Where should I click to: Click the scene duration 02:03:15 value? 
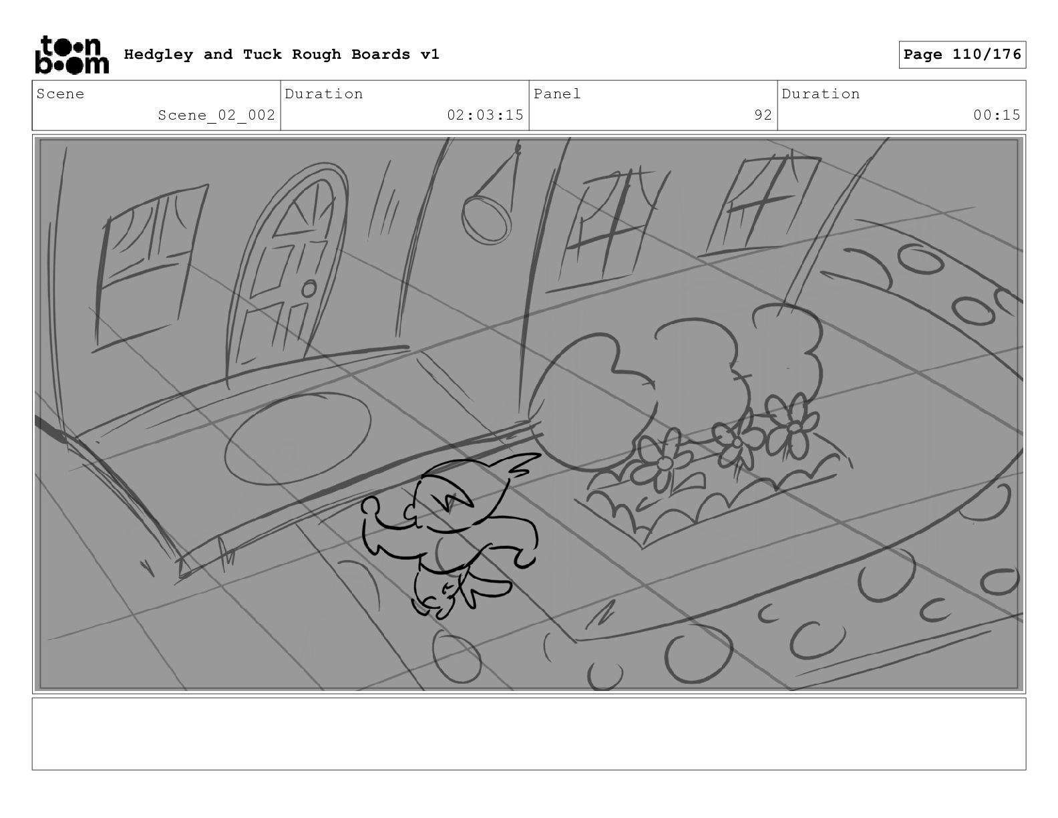click(485, 115)
